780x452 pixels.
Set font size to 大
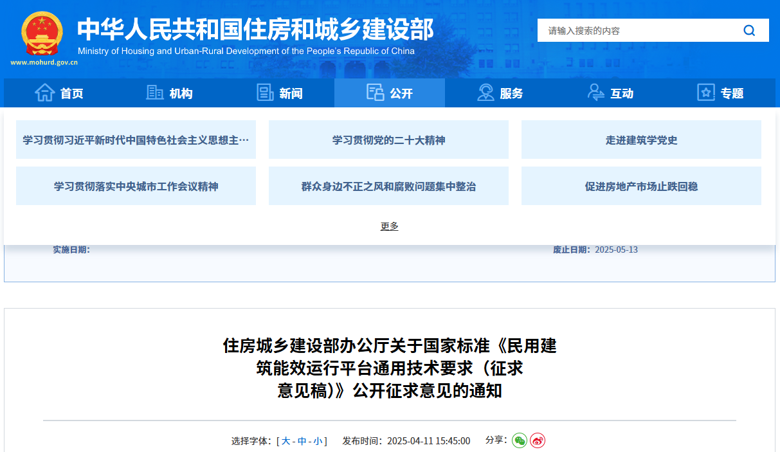pos(286,441)
